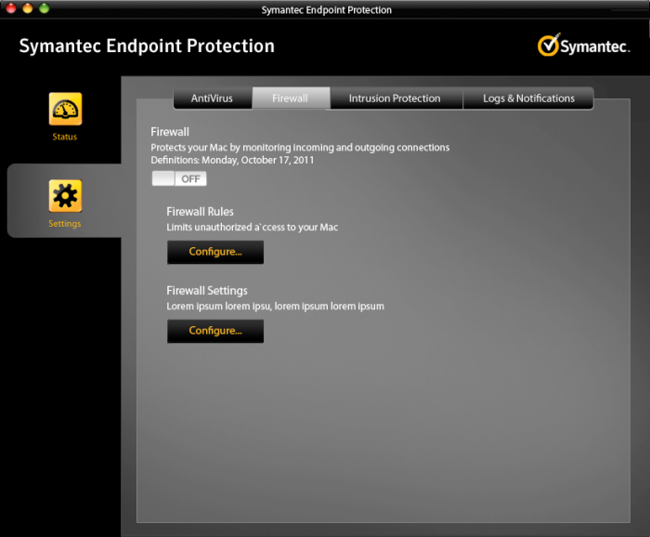Zoom window with green button
This screenshot has height=537, width=650.
tap(45, 7)
